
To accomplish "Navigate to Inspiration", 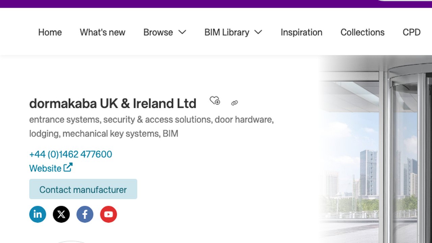I will pyautogui.click(x=301, y=32).
